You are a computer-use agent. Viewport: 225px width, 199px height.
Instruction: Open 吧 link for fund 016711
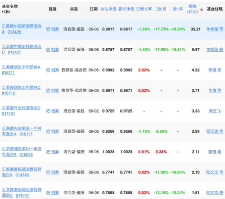(x=48, y=70)
